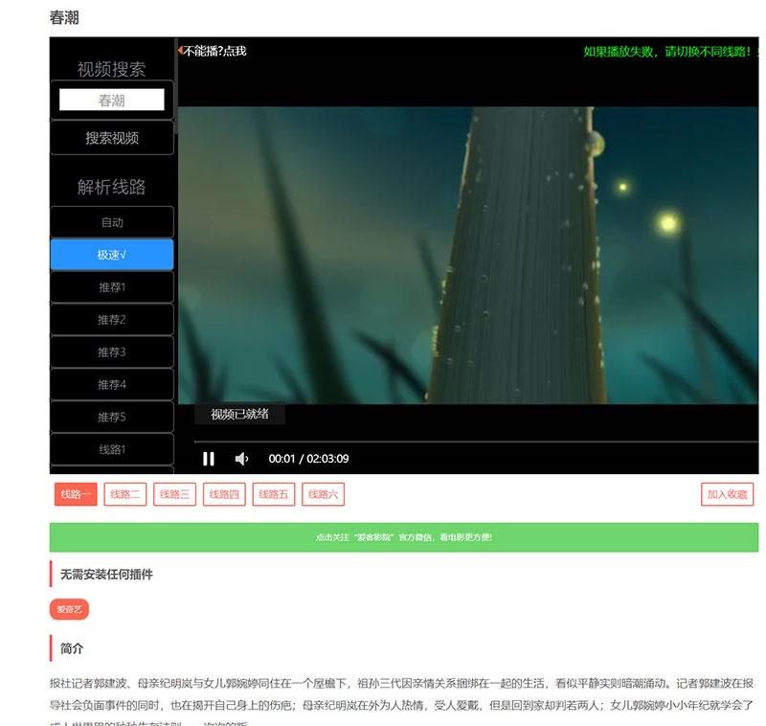Open the 线路一 source tab
766x726 pixels.
76,494
